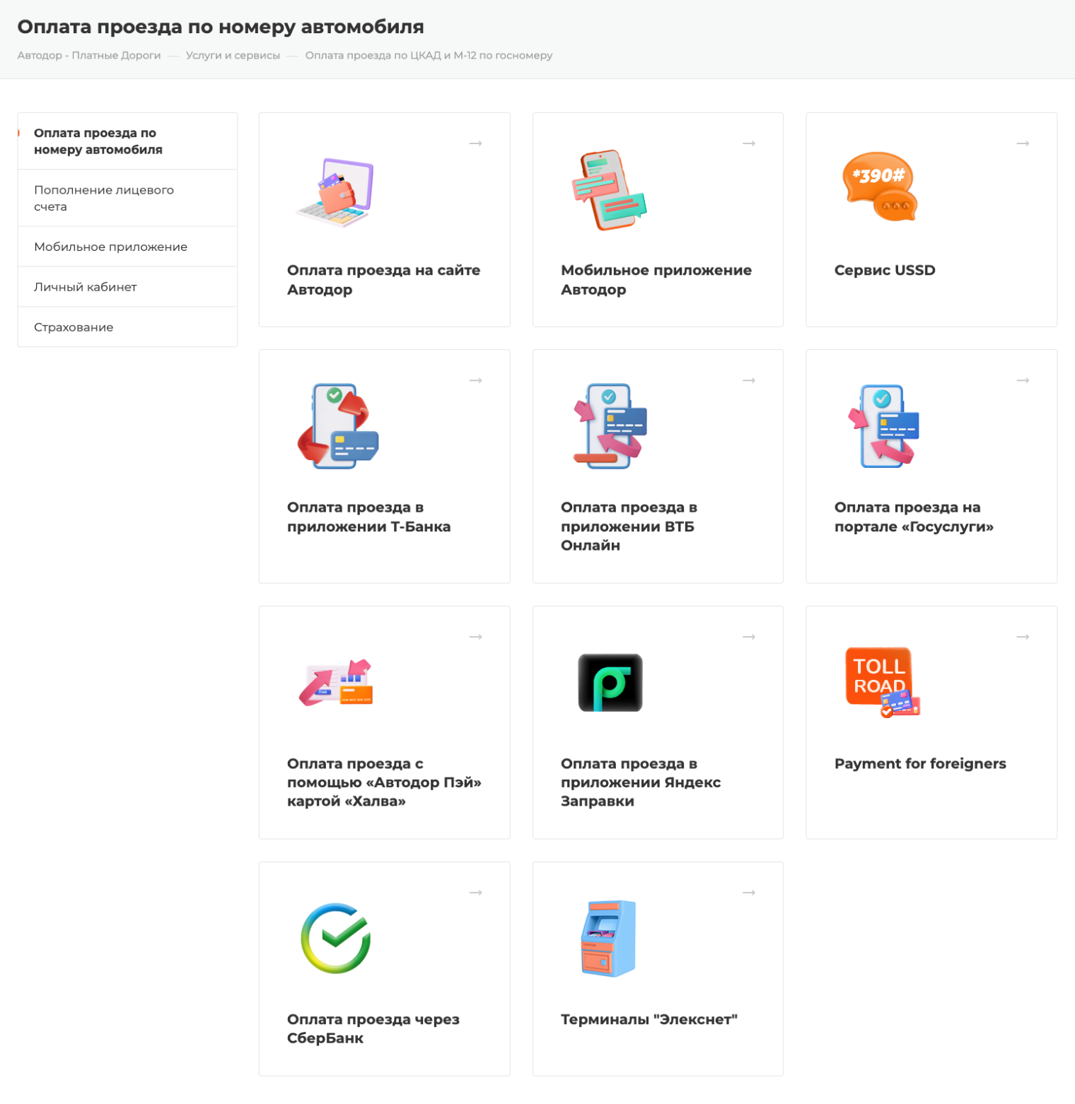
Task: Click the Автодор Пэй Халва card icon
Action: (336, 683)
